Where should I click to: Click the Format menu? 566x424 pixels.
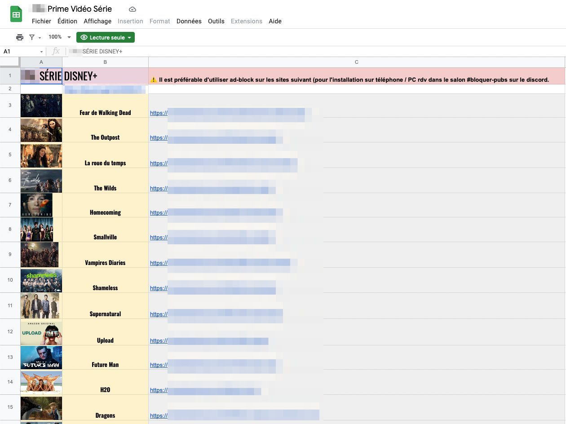tap(160, 21)
